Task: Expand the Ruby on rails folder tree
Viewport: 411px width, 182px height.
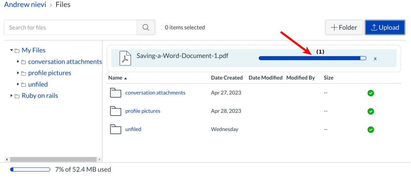Action: click(12, 96)
